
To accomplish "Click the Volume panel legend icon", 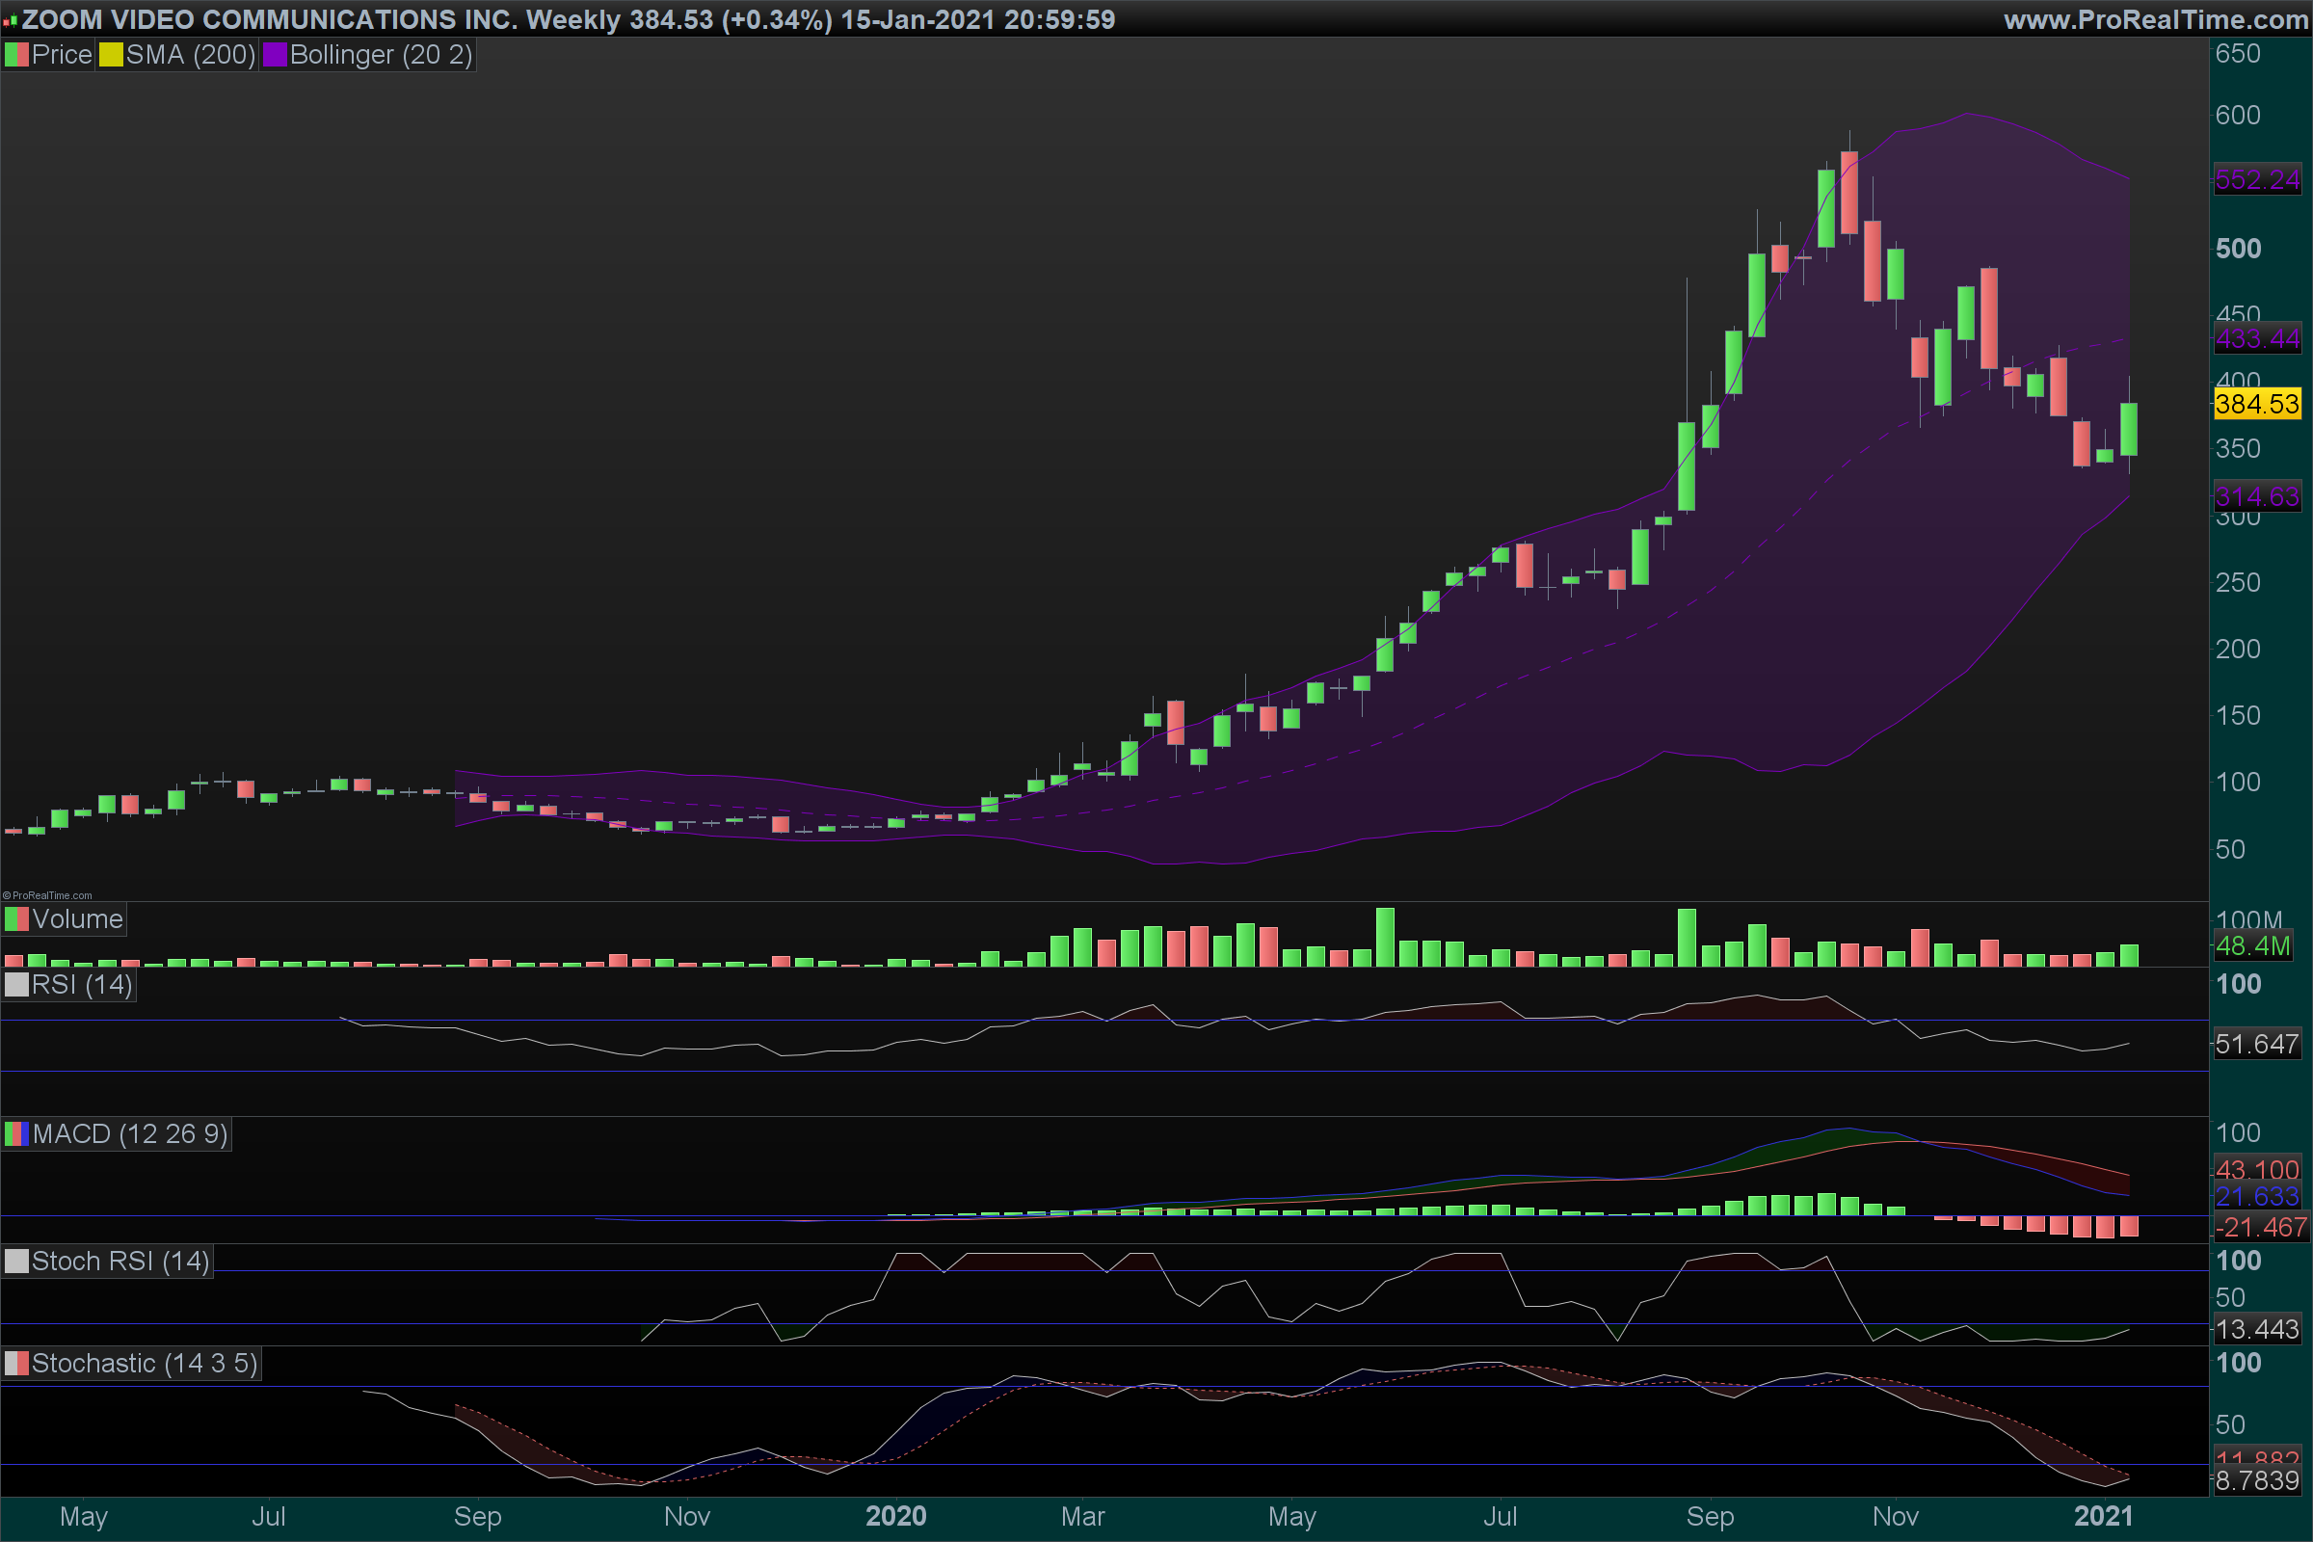I will click(x=16, y=919).
